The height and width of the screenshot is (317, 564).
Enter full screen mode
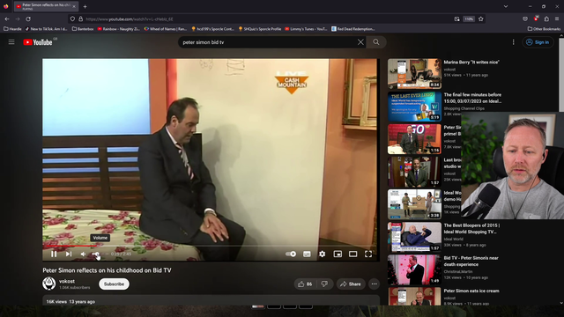pyautogui.click(x=368, y=254)
